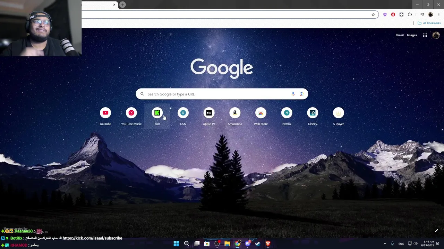This screenshot has width=444, height=249.
Task: Open the Google apps grid
Action: (x=425, y=35)
